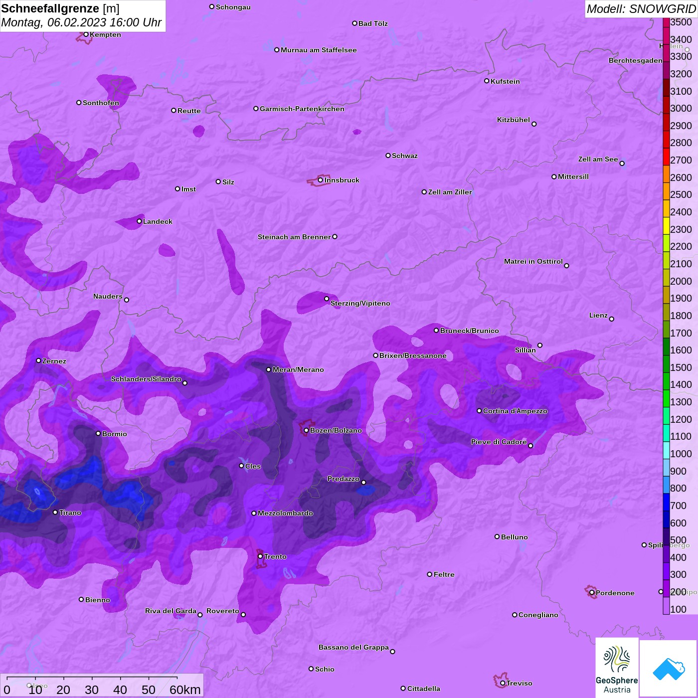Click the 'Modell: SNOWGRID' label

(641, 9)
